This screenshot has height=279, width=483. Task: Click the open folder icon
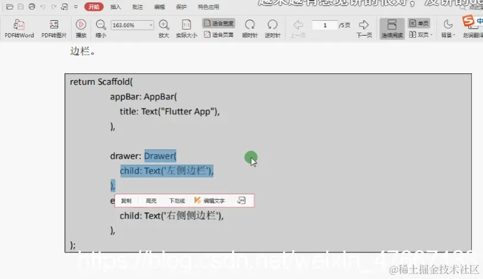10,7
